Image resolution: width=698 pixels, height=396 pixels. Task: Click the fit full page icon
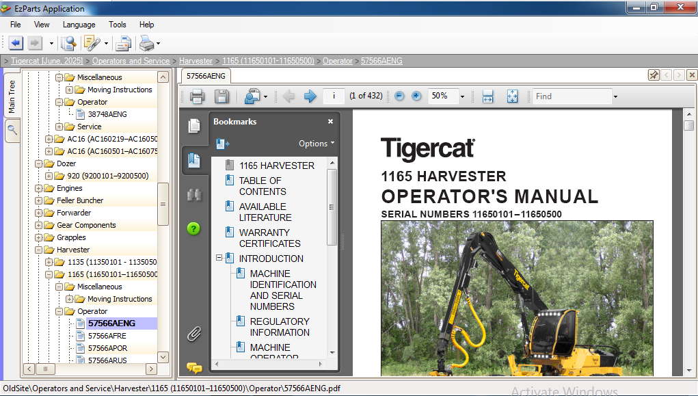(512, 96)
